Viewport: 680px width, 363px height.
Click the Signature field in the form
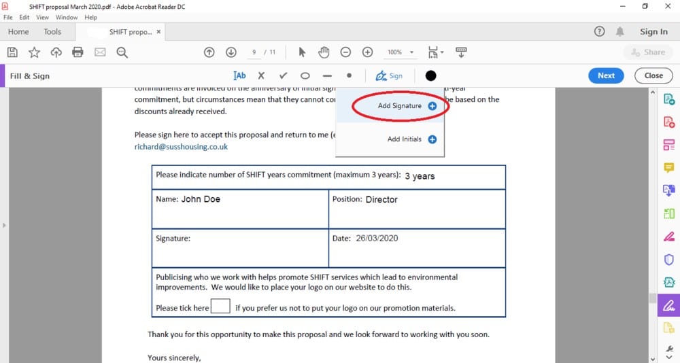[x=240, y=248]
